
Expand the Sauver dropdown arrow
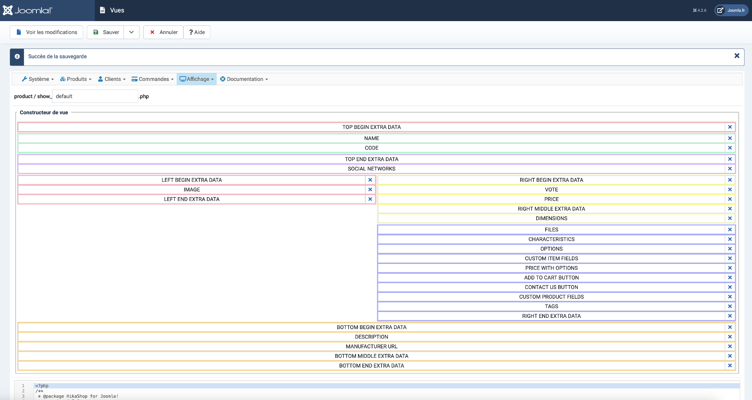132,32
